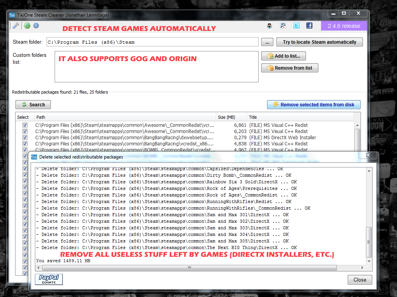
Task: Click main list scrollbar up arrow
Action: click(357, 125)
